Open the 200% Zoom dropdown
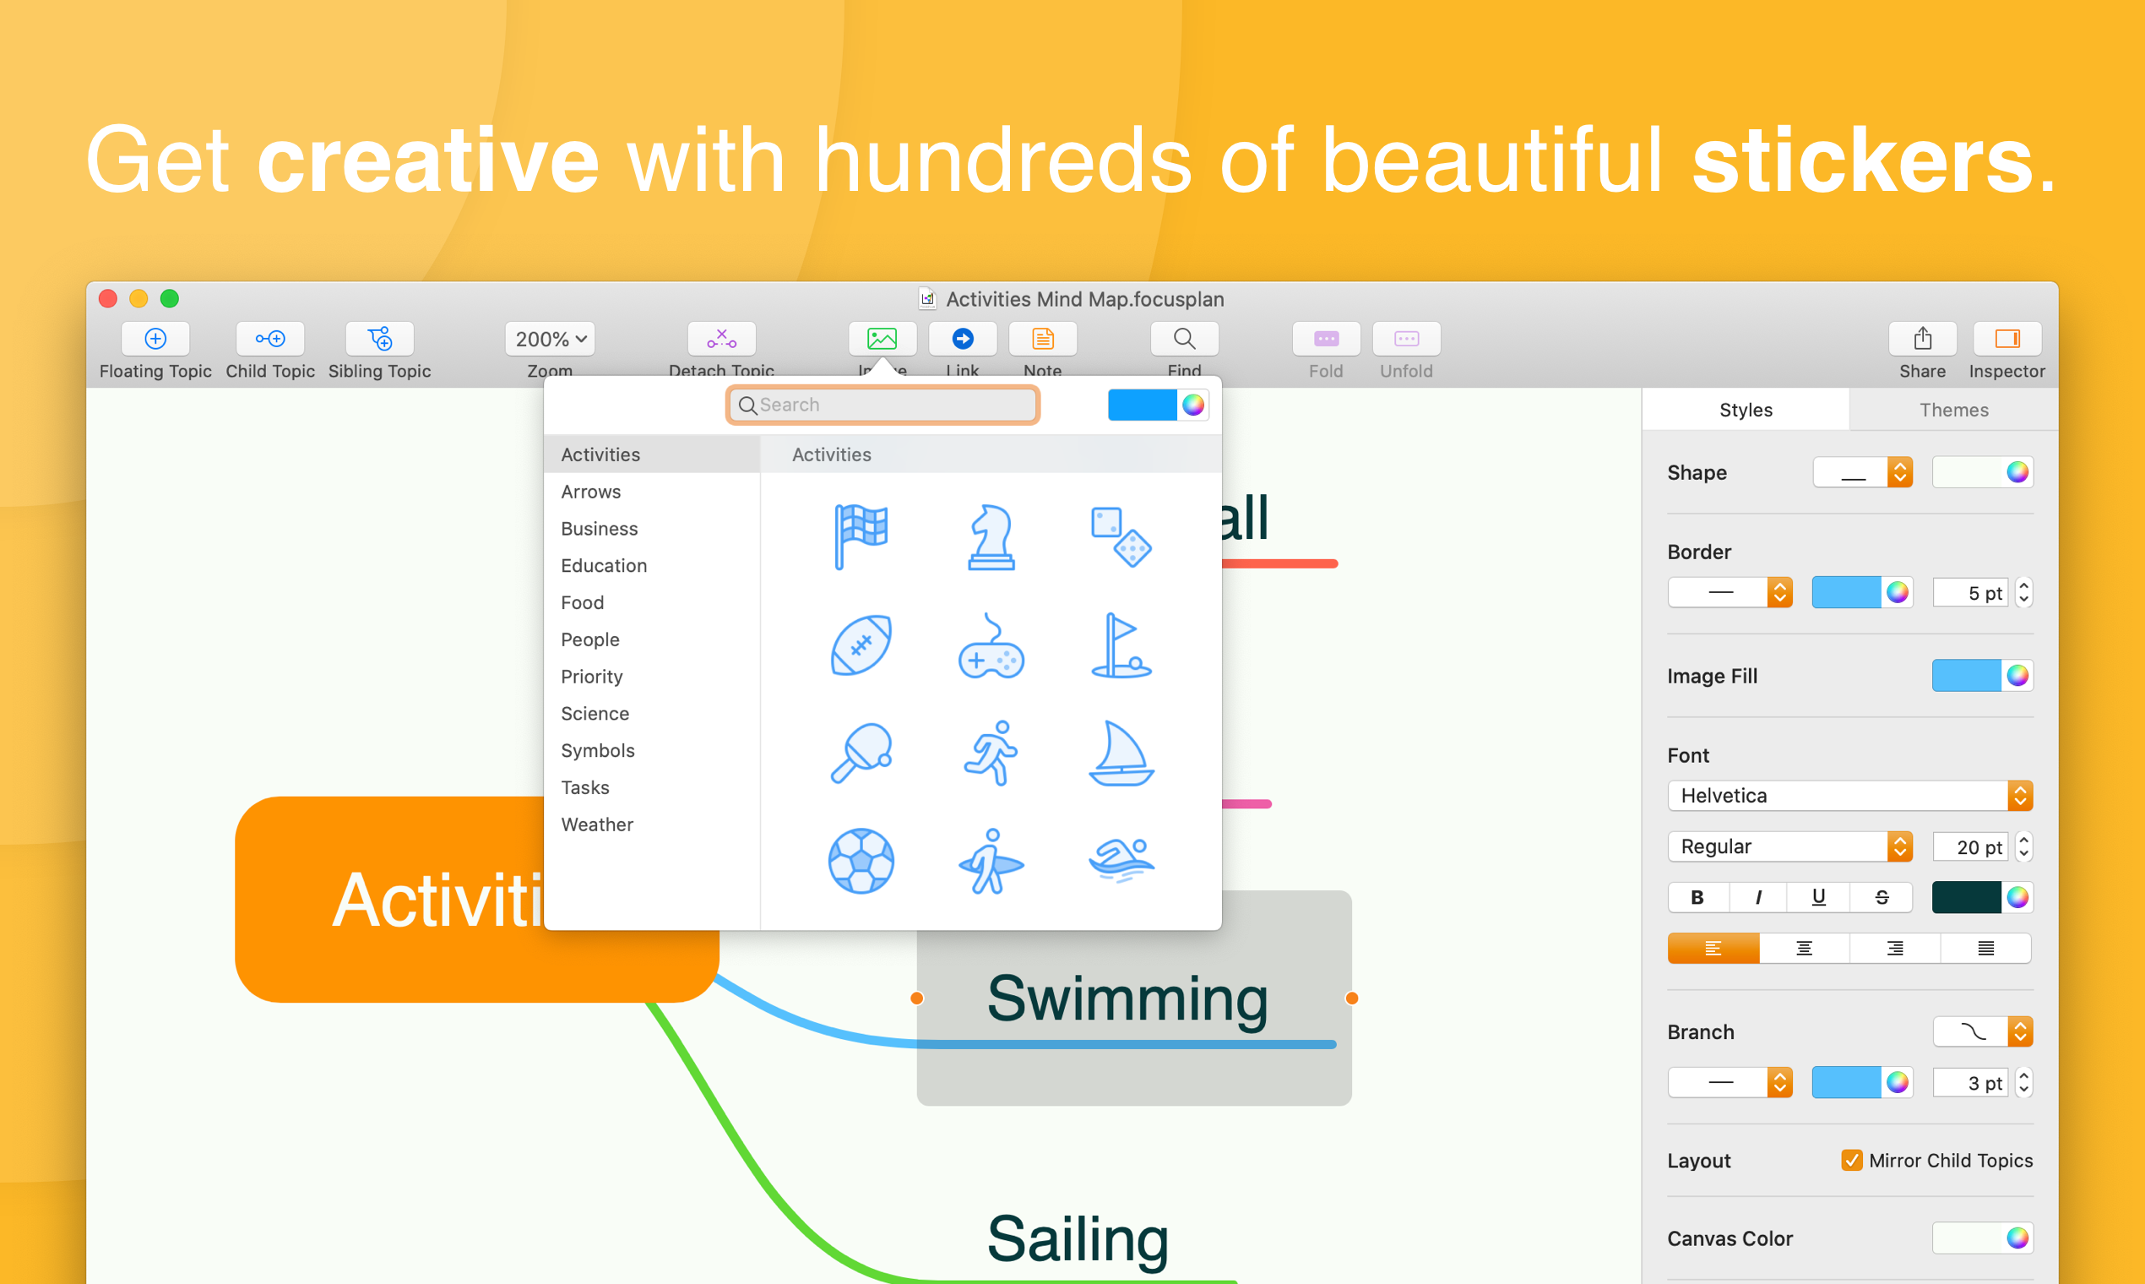The image size is (2145, 1284). (550, 338)
